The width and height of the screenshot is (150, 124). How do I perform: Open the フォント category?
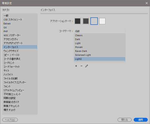[x=20, y=86]
